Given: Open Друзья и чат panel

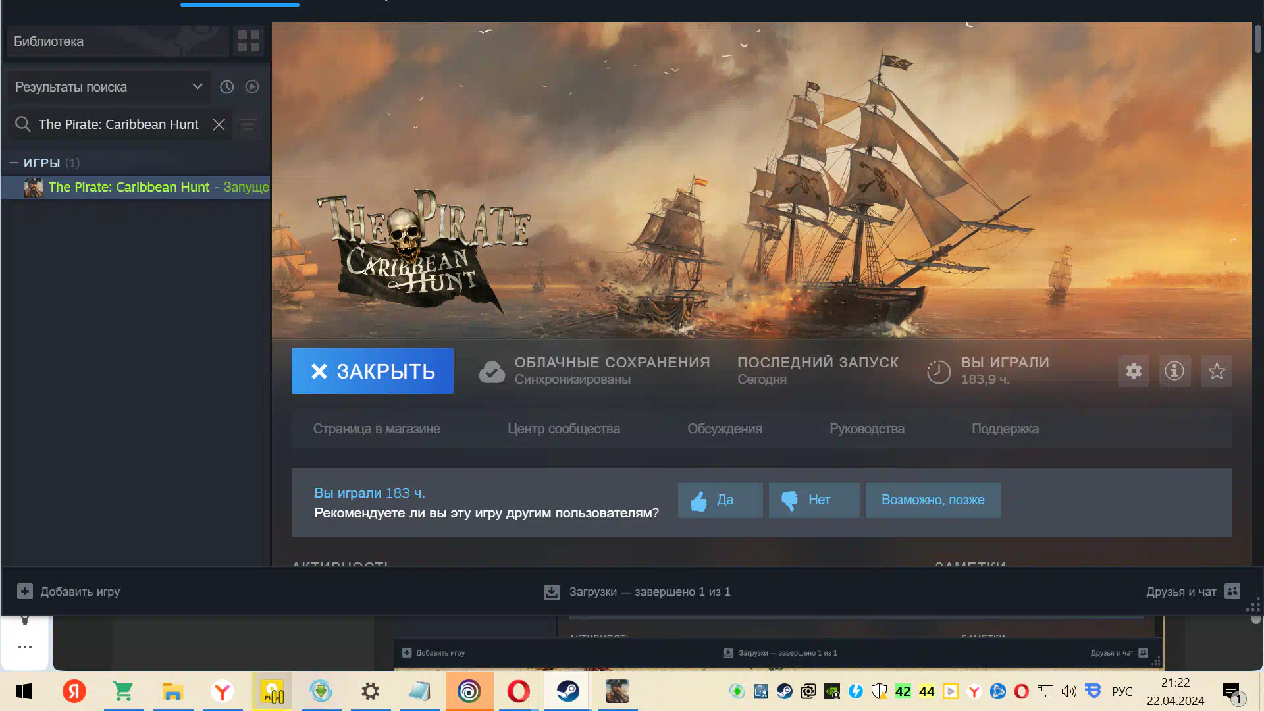Looking at the screenshot, I should pos(1193,592).
